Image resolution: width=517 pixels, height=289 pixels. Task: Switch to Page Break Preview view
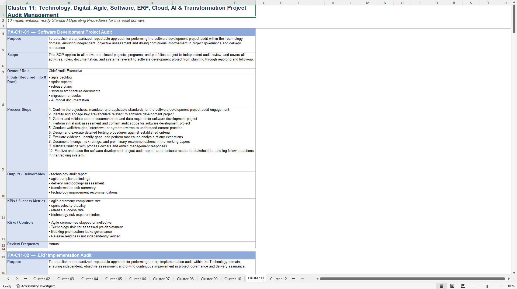[463, 286]
